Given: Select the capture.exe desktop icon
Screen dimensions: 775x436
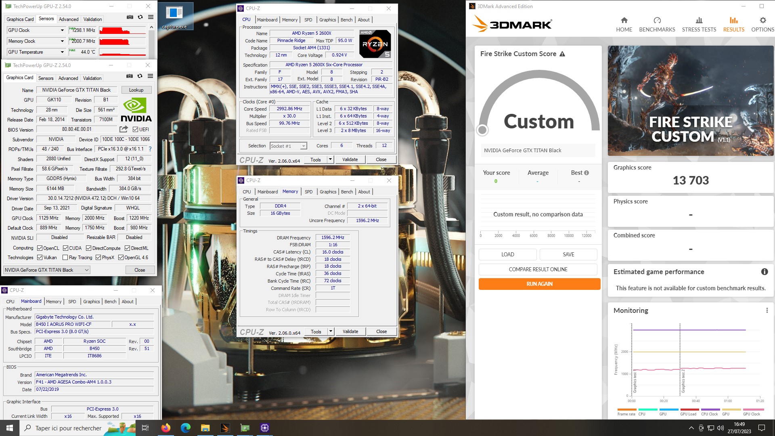Looking at the screenshot, I should (x=174, y=17).
